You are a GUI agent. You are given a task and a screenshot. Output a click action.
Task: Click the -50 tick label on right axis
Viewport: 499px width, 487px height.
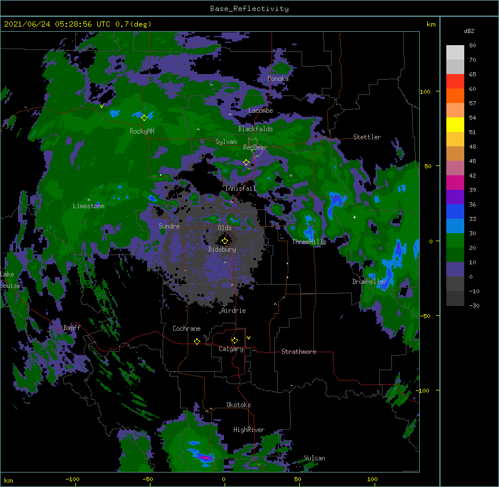tap(424, 316)
